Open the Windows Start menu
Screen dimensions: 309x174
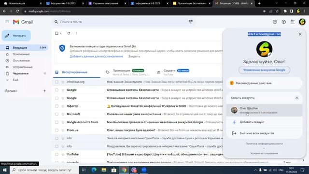4,170
